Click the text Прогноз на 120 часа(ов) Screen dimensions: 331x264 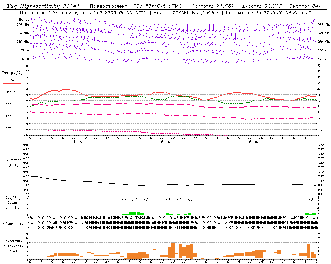(x=50, y=13)
